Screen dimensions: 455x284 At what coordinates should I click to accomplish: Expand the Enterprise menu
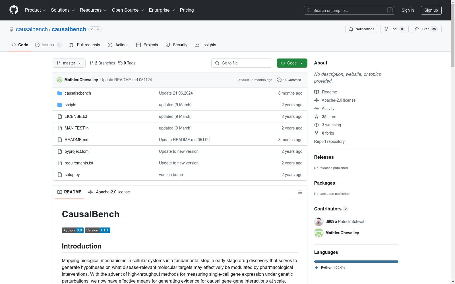[162, 10]
